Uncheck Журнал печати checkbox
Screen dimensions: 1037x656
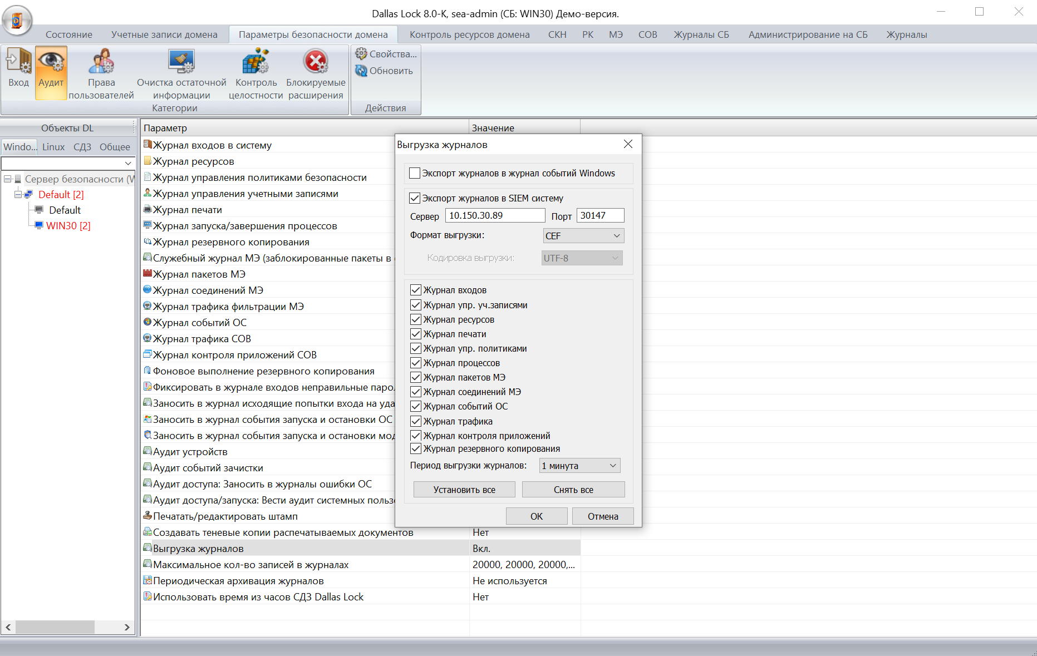pos(416,334)
